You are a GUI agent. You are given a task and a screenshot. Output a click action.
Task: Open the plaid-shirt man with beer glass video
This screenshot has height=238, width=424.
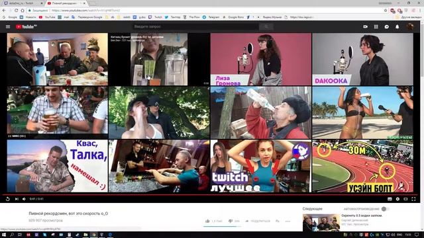pos(58,112)
